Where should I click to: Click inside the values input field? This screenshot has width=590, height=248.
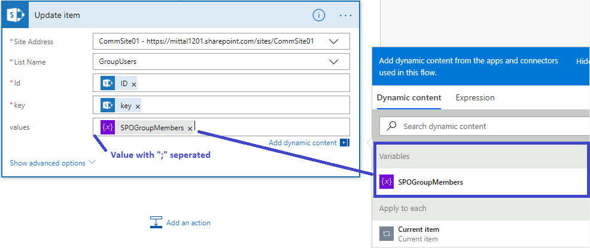coord(269,127)
